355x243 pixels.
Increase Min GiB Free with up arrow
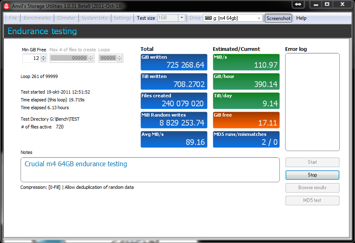[44, 56]
